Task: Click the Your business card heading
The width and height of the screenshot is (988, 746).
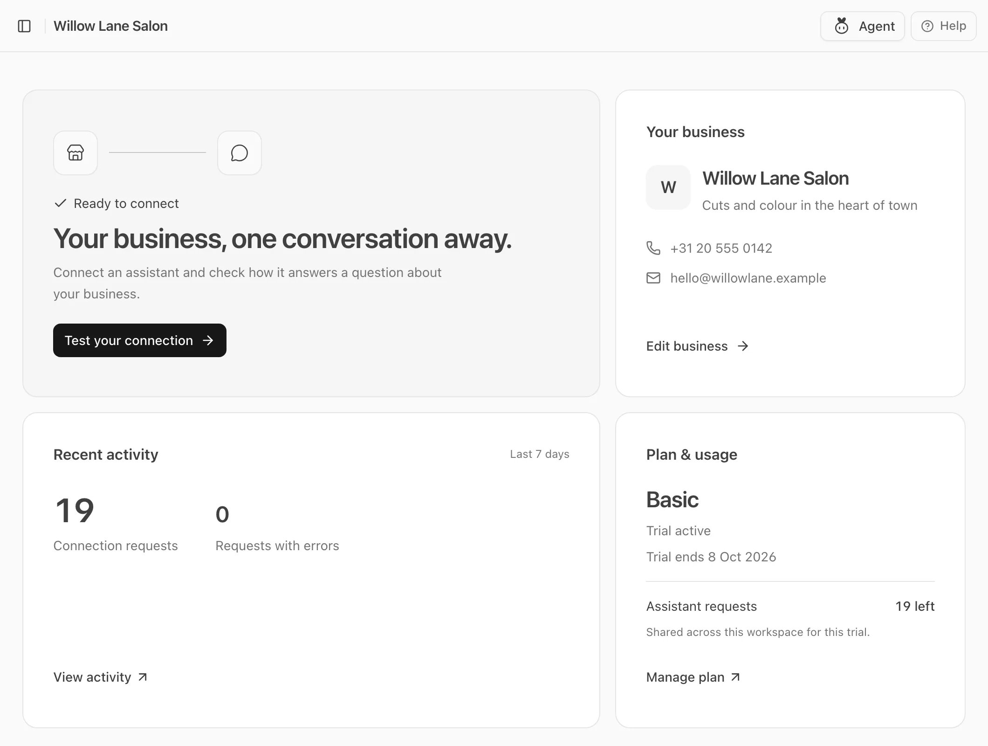Action: click(x=695, y=132)
